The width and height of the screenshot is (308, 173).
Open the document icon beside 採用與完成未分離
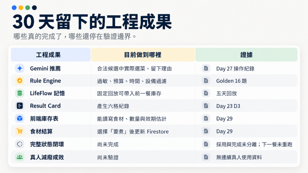click(206, 144)
